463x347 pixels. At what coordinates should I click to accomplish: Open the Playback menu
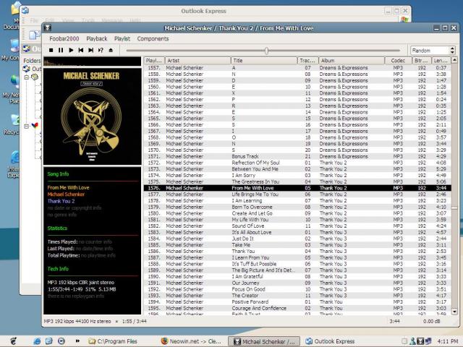coord(96,38)
